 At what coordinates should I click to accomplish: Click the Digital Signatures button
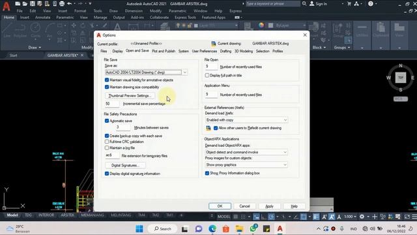(125, 165)
